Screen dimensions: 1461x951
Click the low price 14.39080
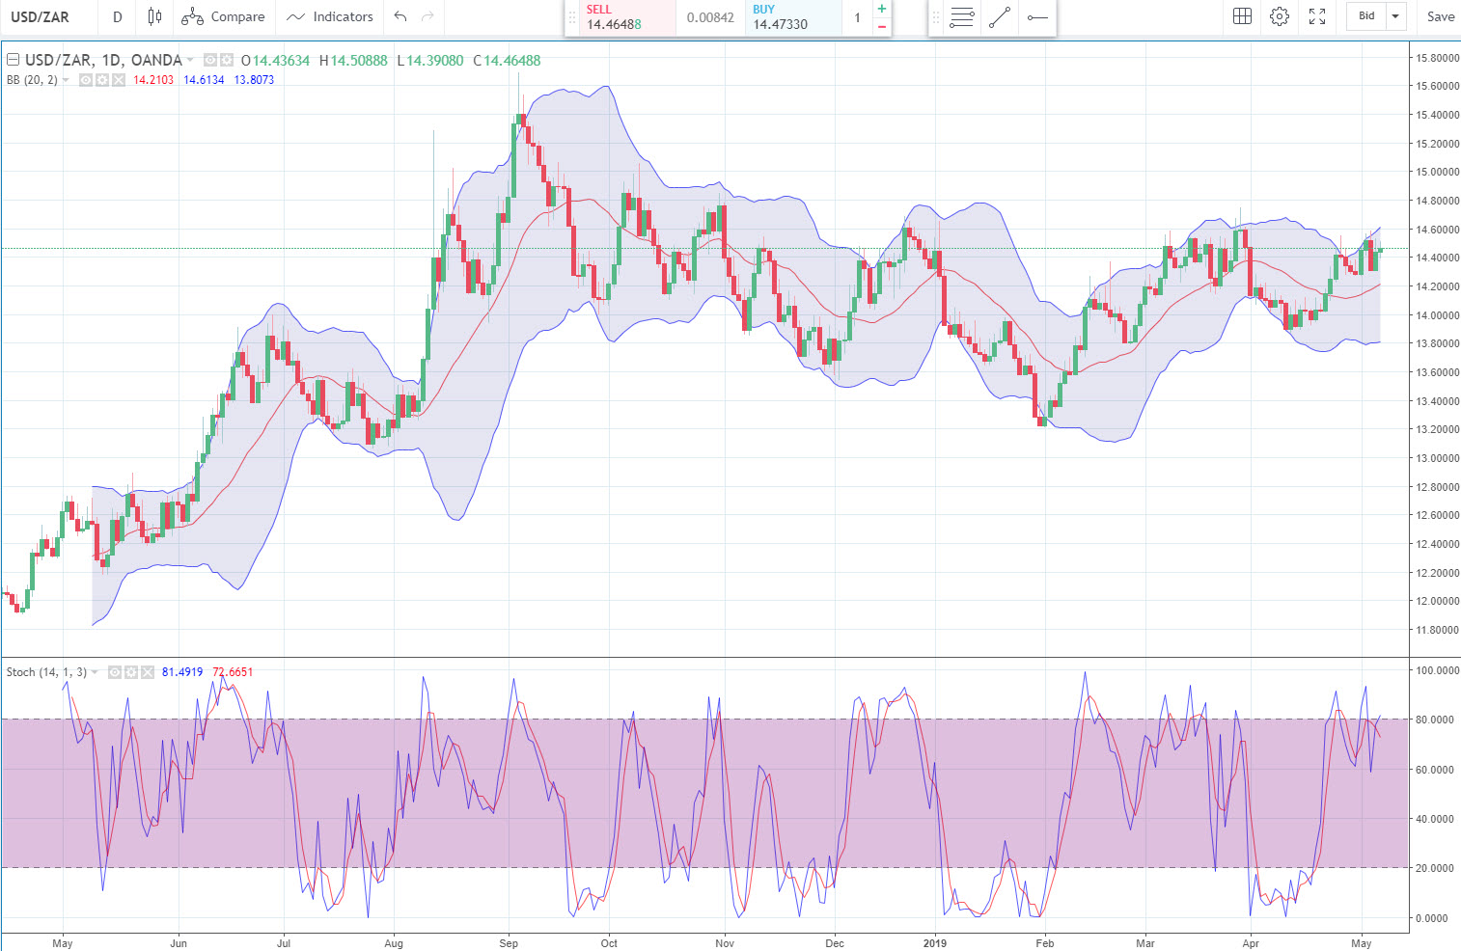[434, 60]
